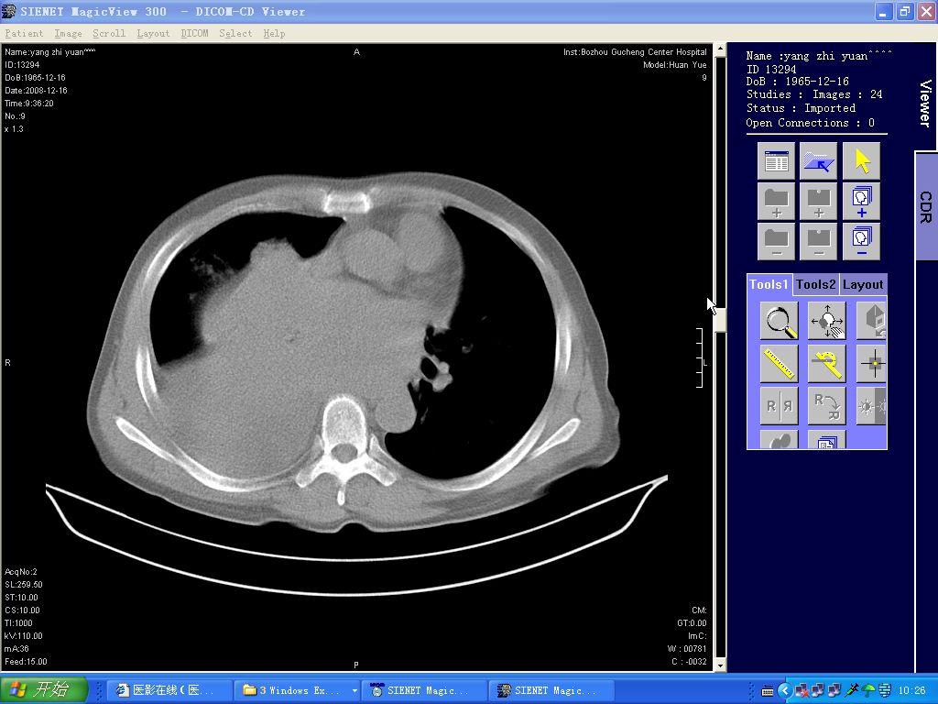This screenshot has height=704, width=938.
Task: Click the 'SL:259.50' slice location text
Action: tap(23, 584)
